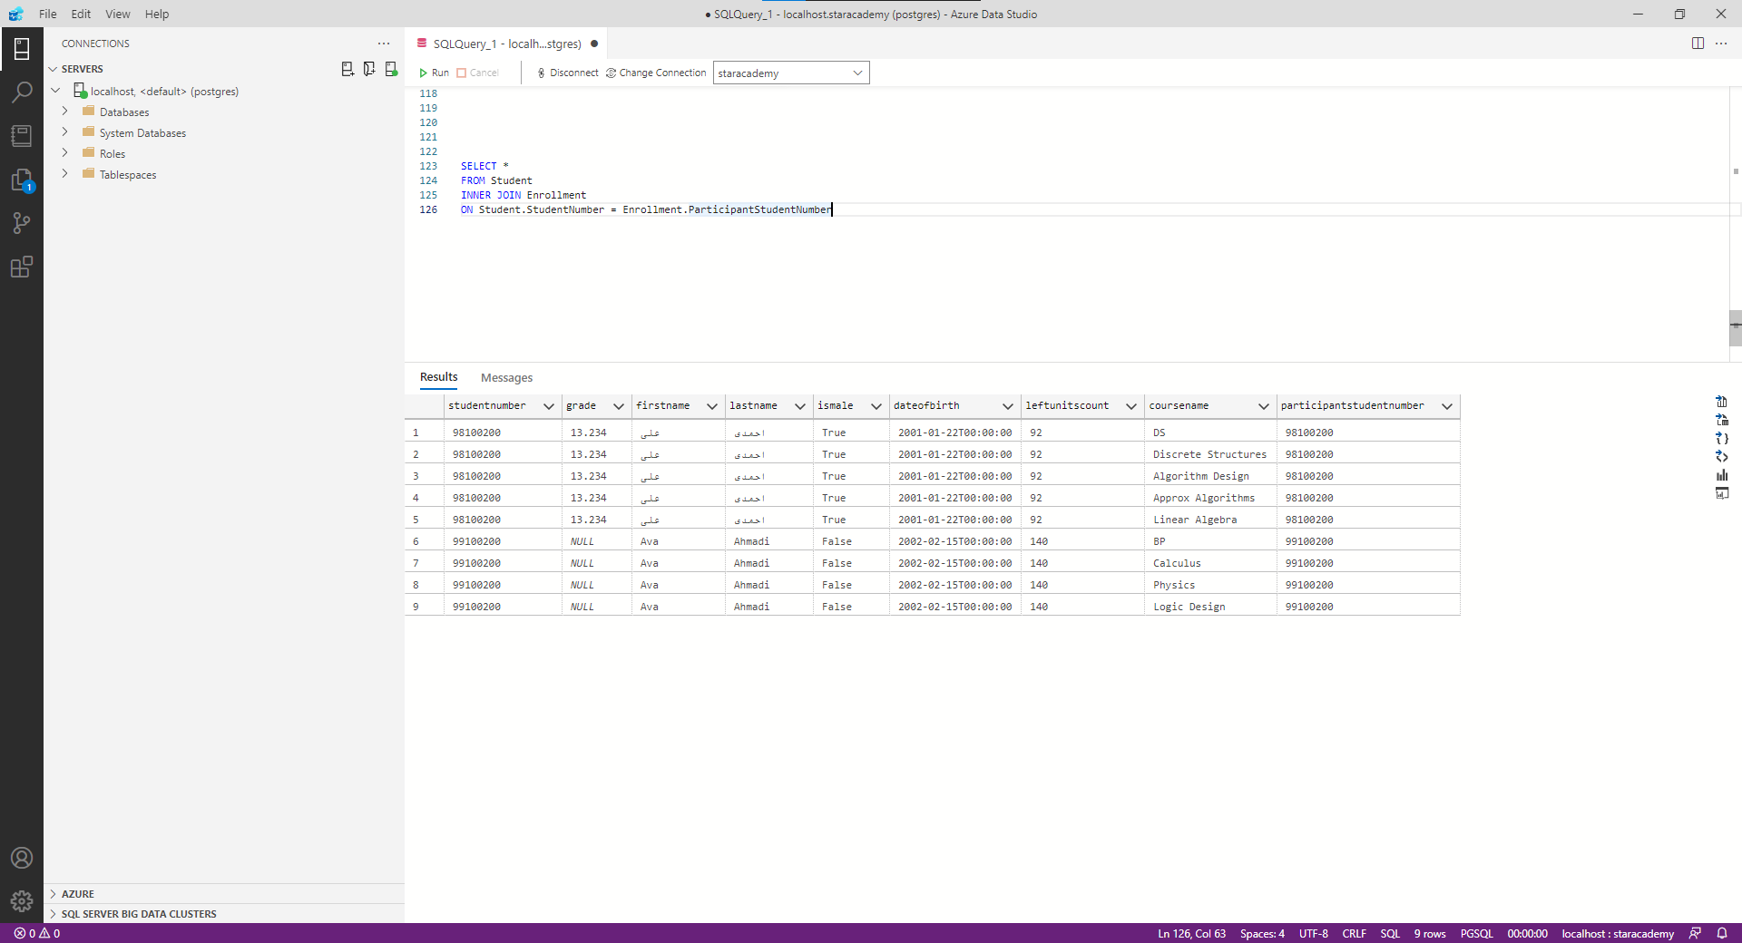Save results as JSON icon
Image resolution: width=1742 pixels, height=943 pixels.
click(1721, 438)
